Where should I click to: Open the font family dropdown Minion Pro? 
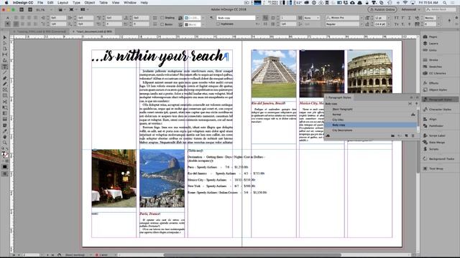pyautogui.click(x=362, y=18)
